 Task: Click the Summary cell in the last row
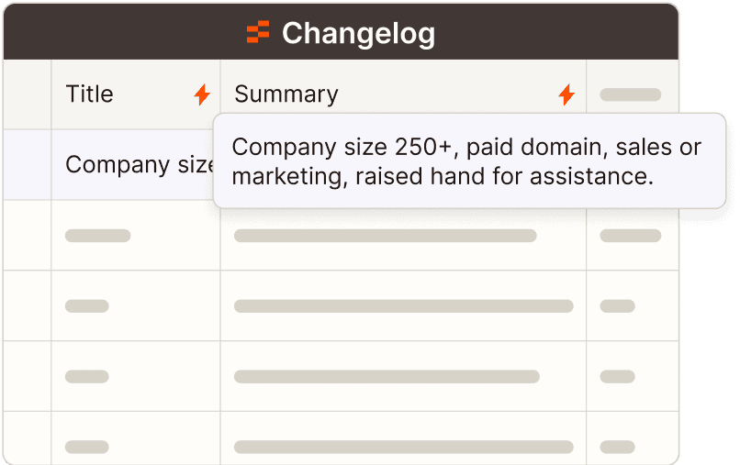[x=403, y=446]
